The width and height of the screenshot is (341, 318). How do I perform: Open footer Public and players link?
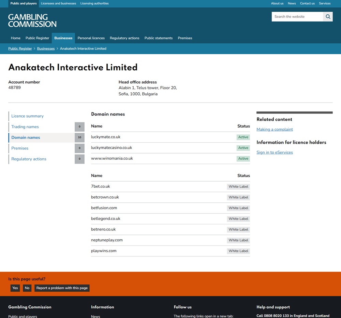pos(23,316)
